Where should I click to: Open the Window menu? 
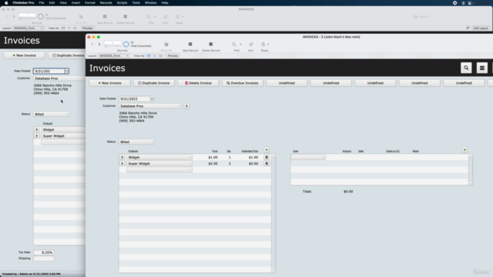click(151, 3)
